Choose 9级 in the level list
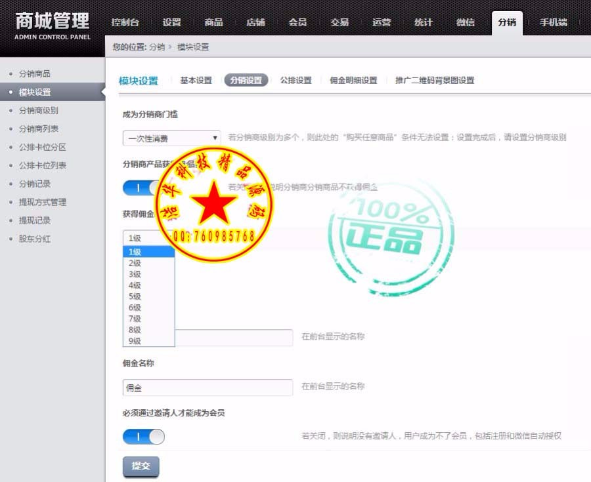Screen dimensions: 591x482 148,341
